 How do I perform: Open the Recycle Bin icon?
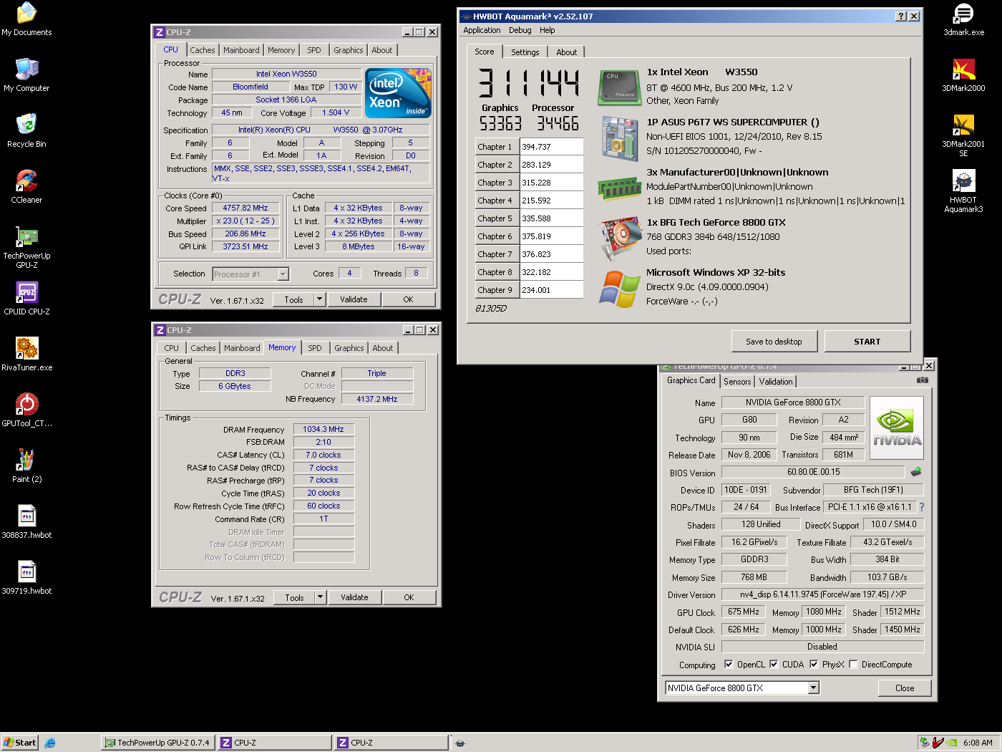26,130
